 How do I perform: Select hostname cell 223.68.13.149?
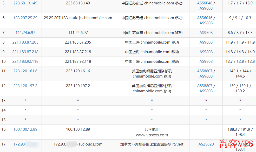point(78,3)
